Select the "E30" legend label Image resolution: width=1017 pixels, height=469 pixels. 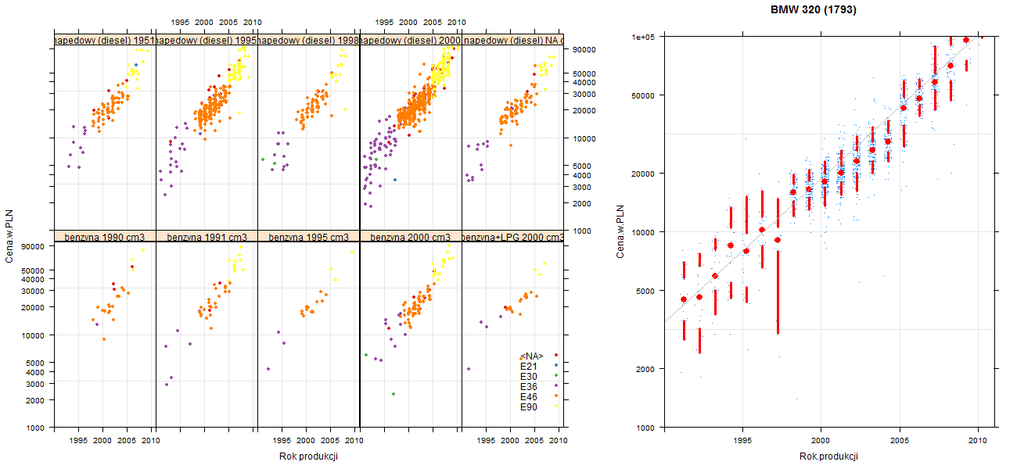(529, 376)
